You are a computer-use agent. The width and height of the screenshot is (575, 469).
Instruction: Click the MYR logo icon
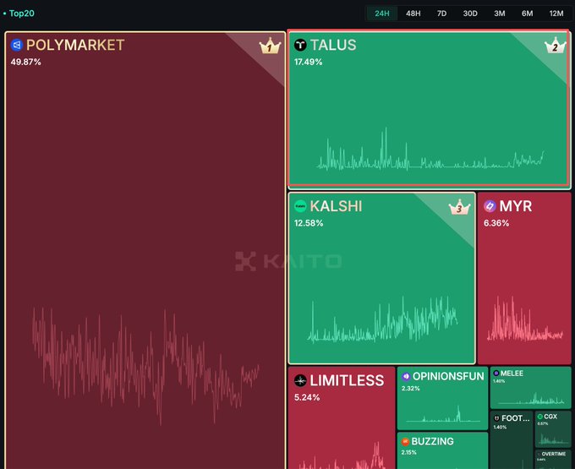tap(489, 206)
